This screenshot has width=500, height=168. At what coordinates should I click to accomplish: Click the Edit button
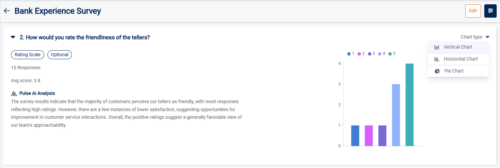pyautogui.click(x=473, y=11)
